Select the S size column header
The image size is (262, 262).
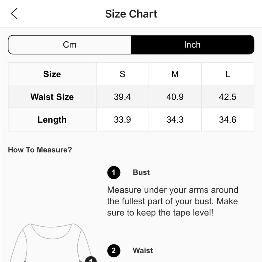tap(122, 74)
